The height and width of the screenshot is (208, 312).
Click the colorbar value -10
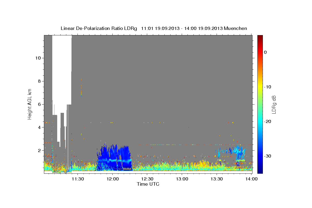click(268, 87)
